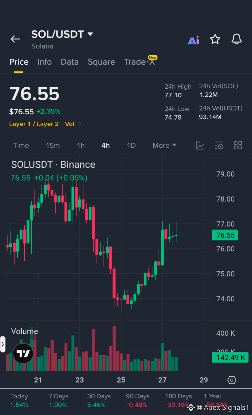
Task: Select the 1D chart interval
Action: [131, 145]
